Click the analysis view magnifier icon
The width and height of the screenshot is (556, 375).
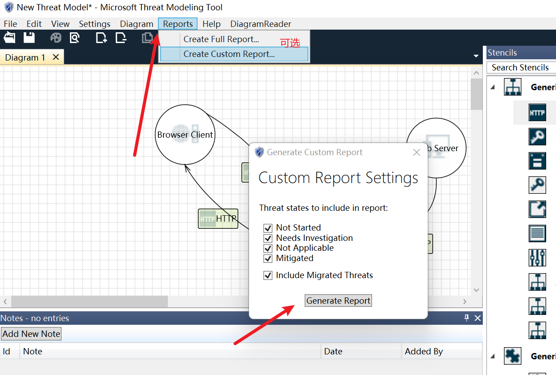(75, 38)
